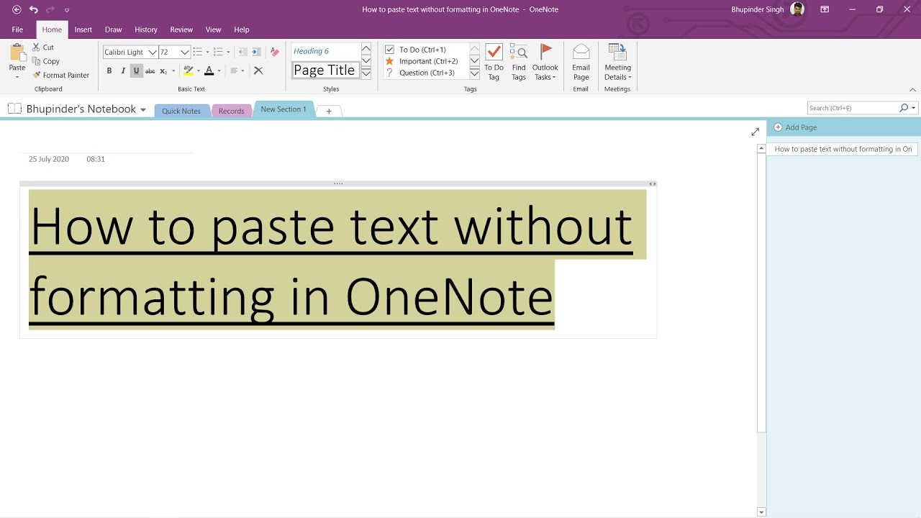Open the numbering style dropdown arrow

228,52
